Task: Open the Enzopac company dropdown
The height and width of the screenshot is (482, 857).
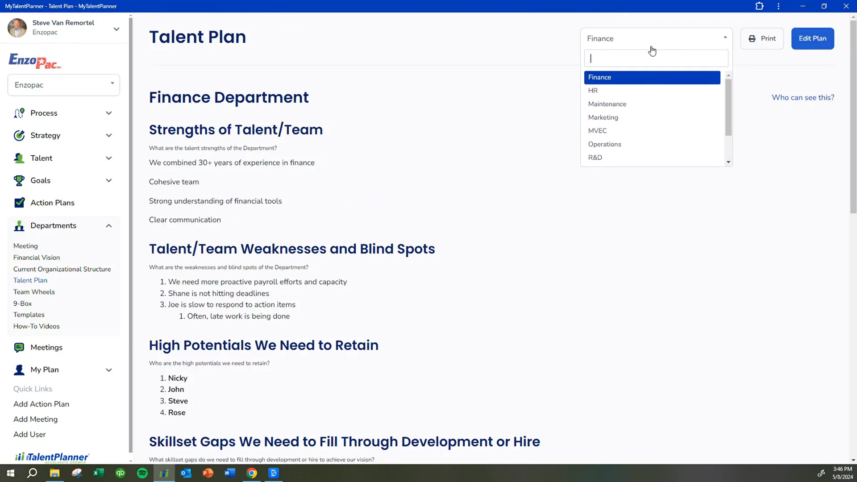Action: [64, 85]
